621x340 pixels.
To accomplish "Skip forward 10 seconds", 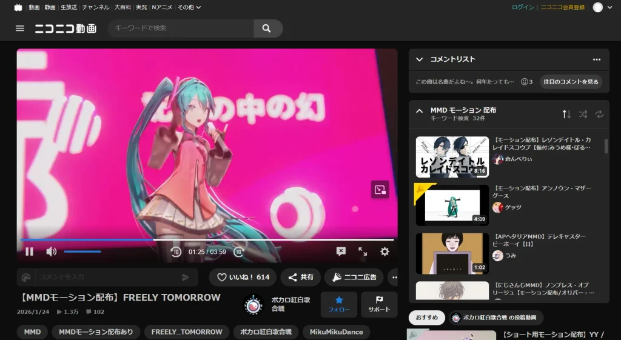I will (239, 252).
